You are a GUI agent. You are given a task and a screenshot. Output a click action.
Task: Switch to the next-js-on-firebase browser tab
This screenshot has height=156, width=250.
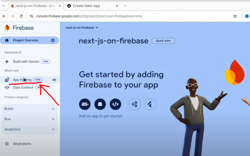pyautogui.click(x=36, y=6)
